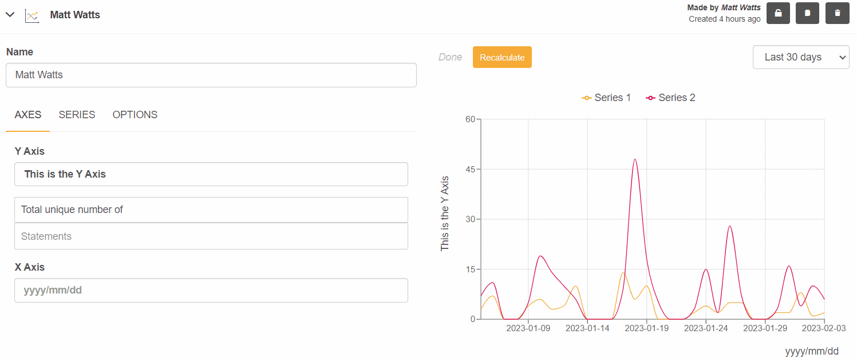Click the trash icon to delete the chart

(837, 13)
